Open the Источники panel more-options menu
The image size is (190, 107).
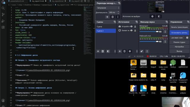click(137, 51)
